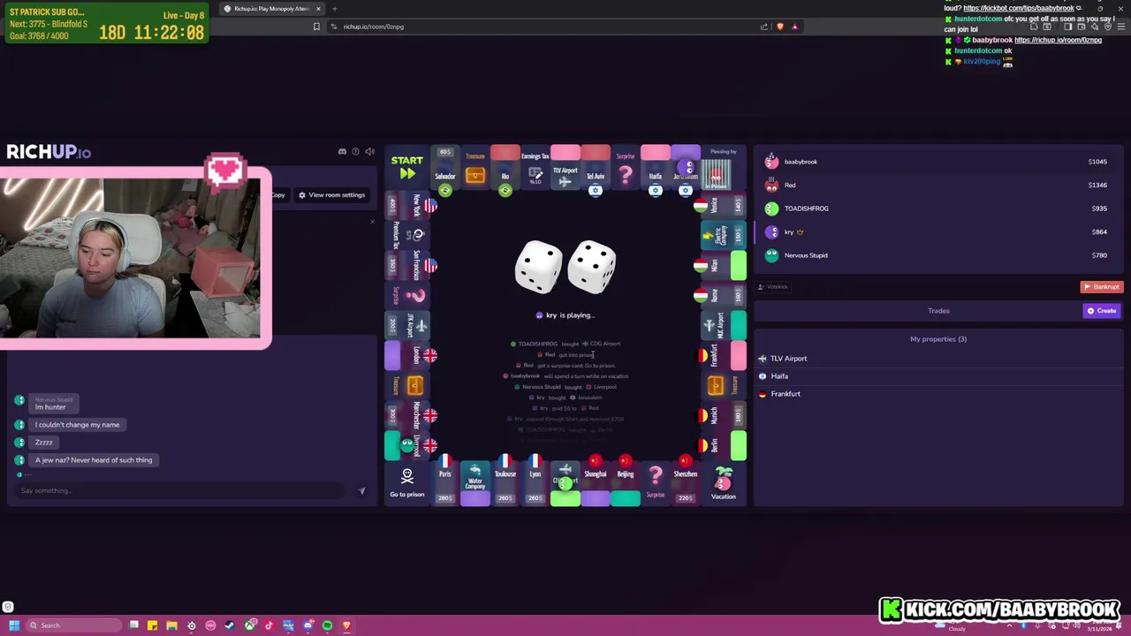Select the JFK Airport tile
Image resolution: width=1131 pixels, height=636 pixels.
point(407,325)
